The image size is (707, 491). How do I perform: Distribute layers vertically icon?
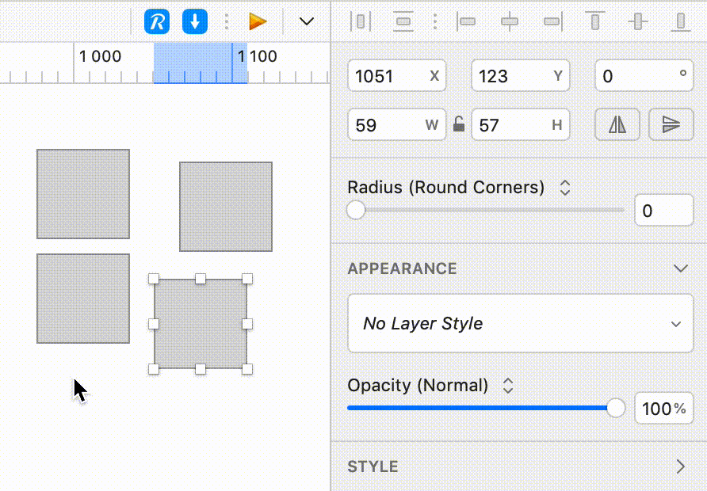click(403, 21)
